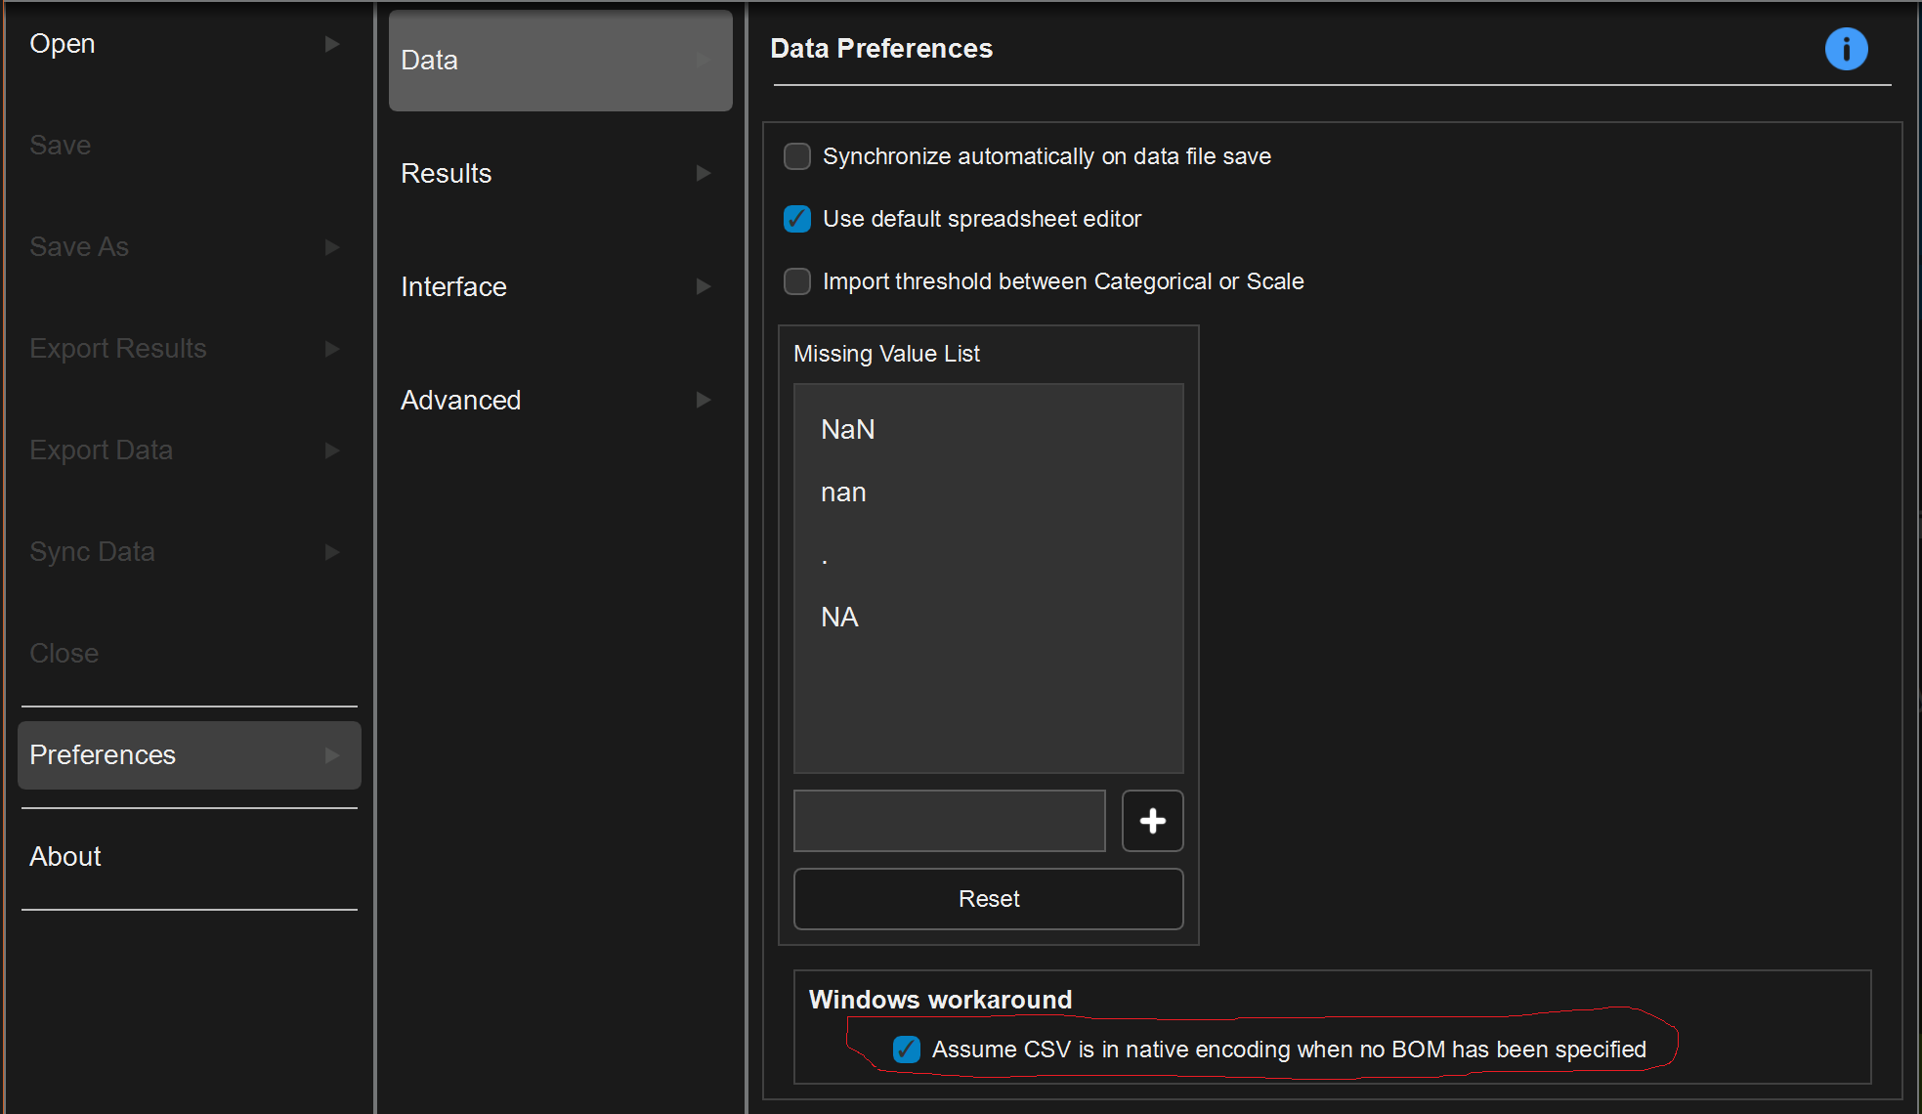This screenshot has width=1922, height=1114.
Task: Expand the Interface preferences arrow
Action: pos(703,287)
